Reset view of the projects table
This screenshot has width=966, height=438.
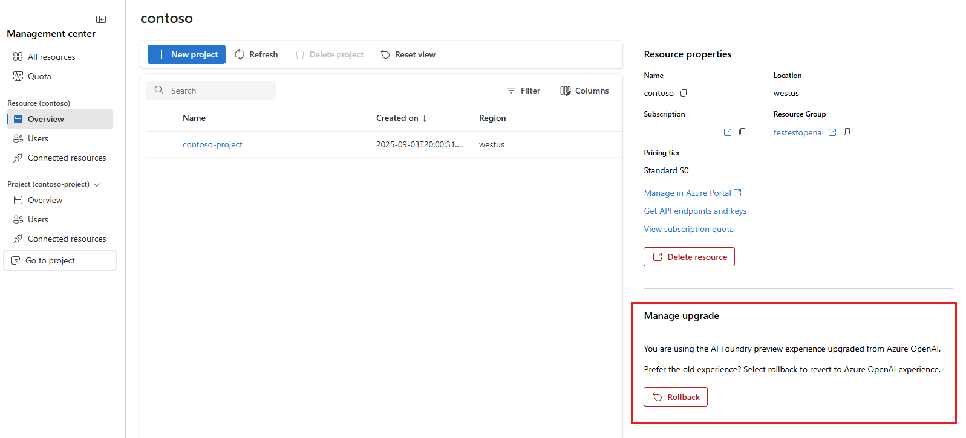coord(408,54)
